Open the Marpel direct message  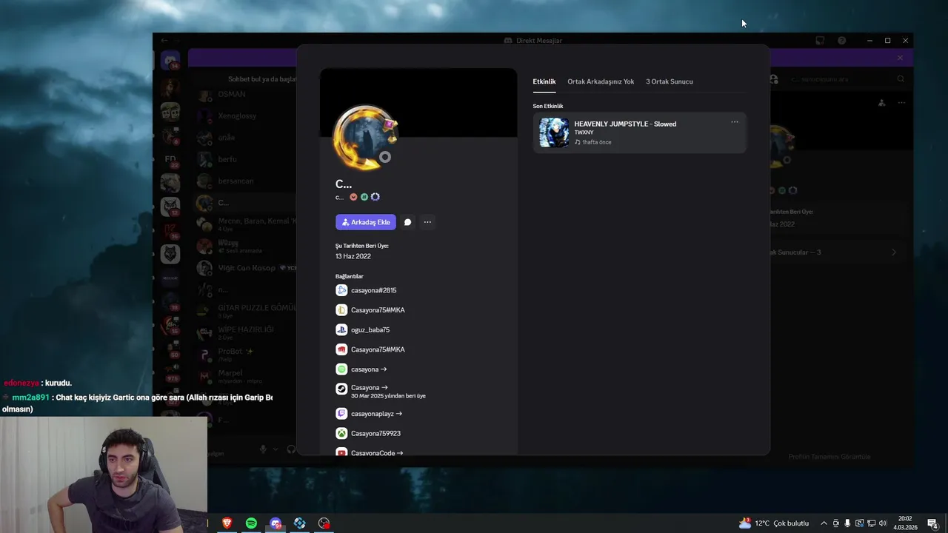(246, 376)
